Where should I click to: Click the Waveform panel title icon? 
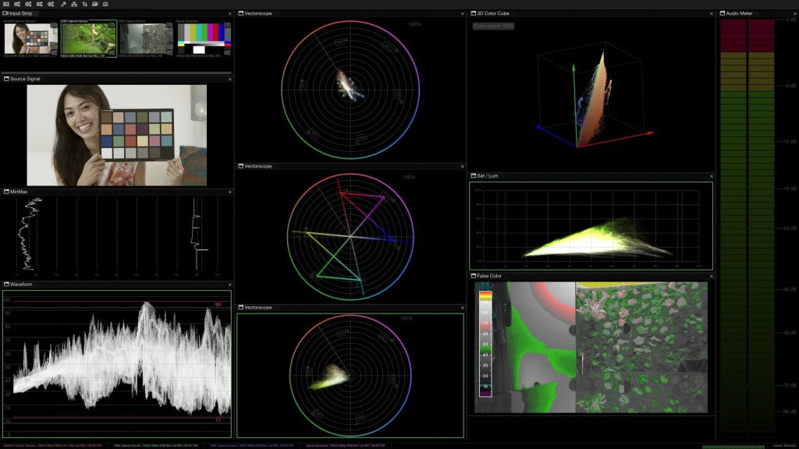click(x=5, y=285)
